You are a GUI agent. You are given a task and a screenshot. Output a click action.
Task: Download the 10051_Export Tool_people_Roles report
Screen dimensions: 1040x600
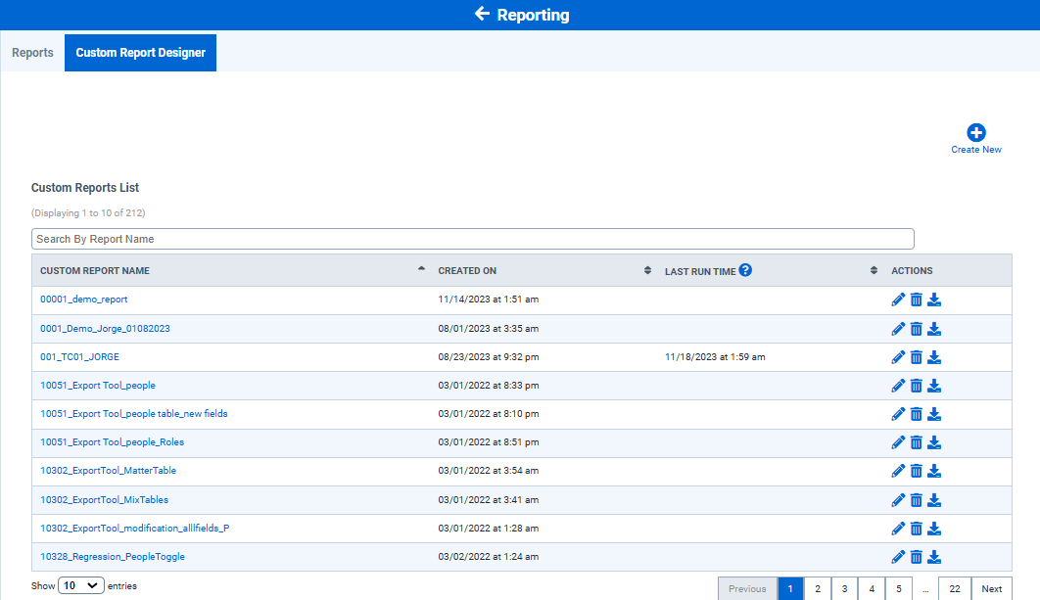[x=934, y=442]
